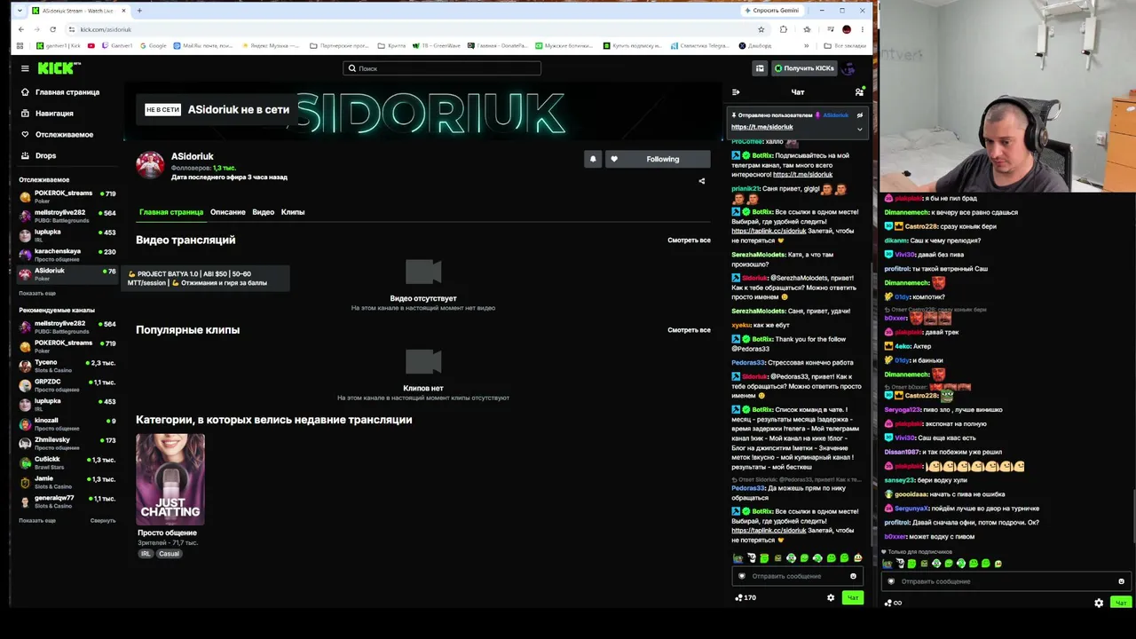
Task: Switch to the Видео tab
Action: (264, 212)
